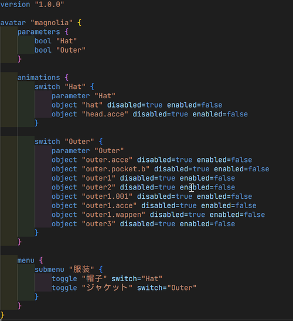Click the bool "Outer" parameter name
This screenshot has width=293, height=321.
[x=70, y=50]
